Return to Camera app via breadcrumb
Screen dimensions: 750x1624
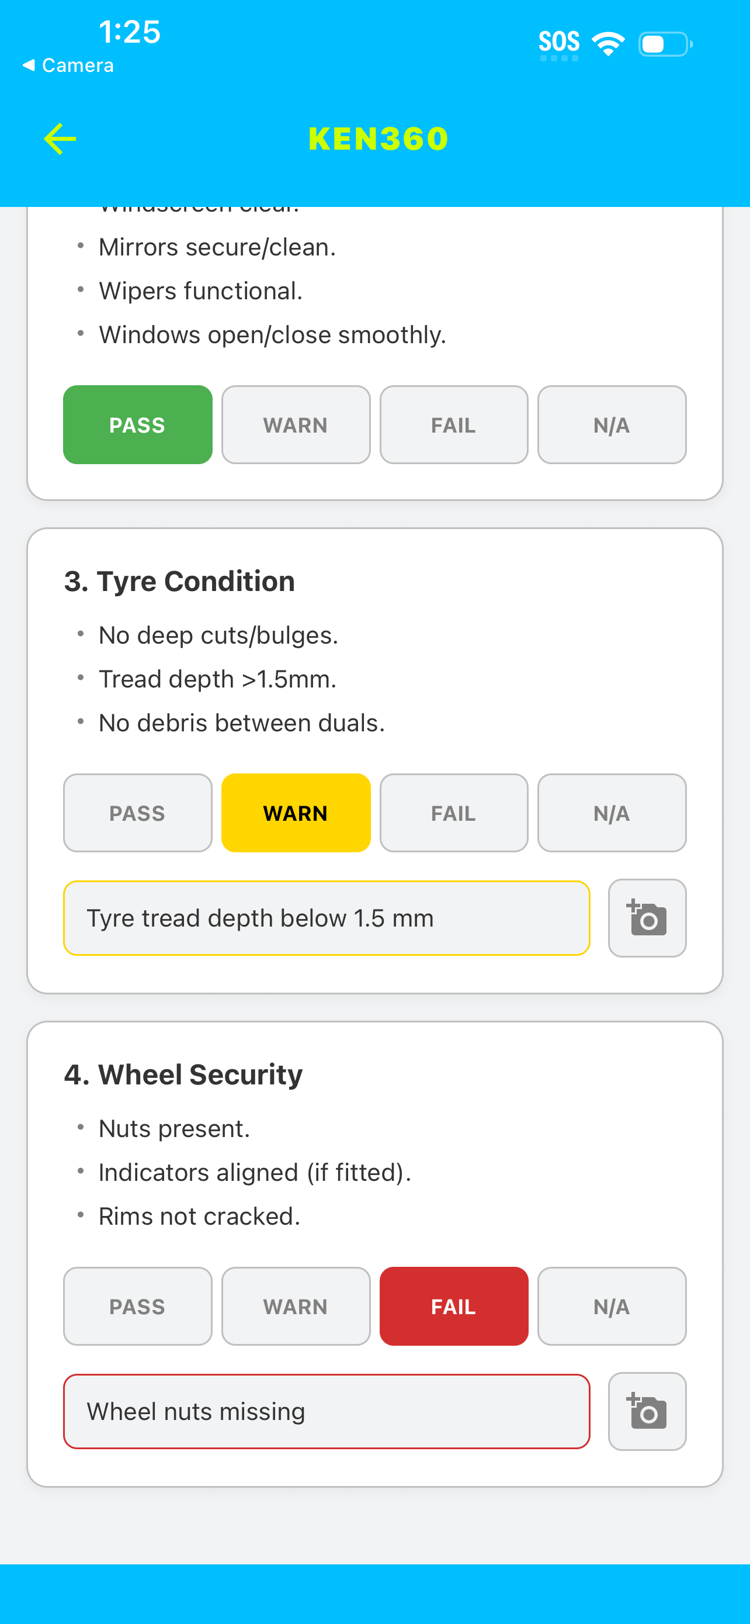pos(68,65)
